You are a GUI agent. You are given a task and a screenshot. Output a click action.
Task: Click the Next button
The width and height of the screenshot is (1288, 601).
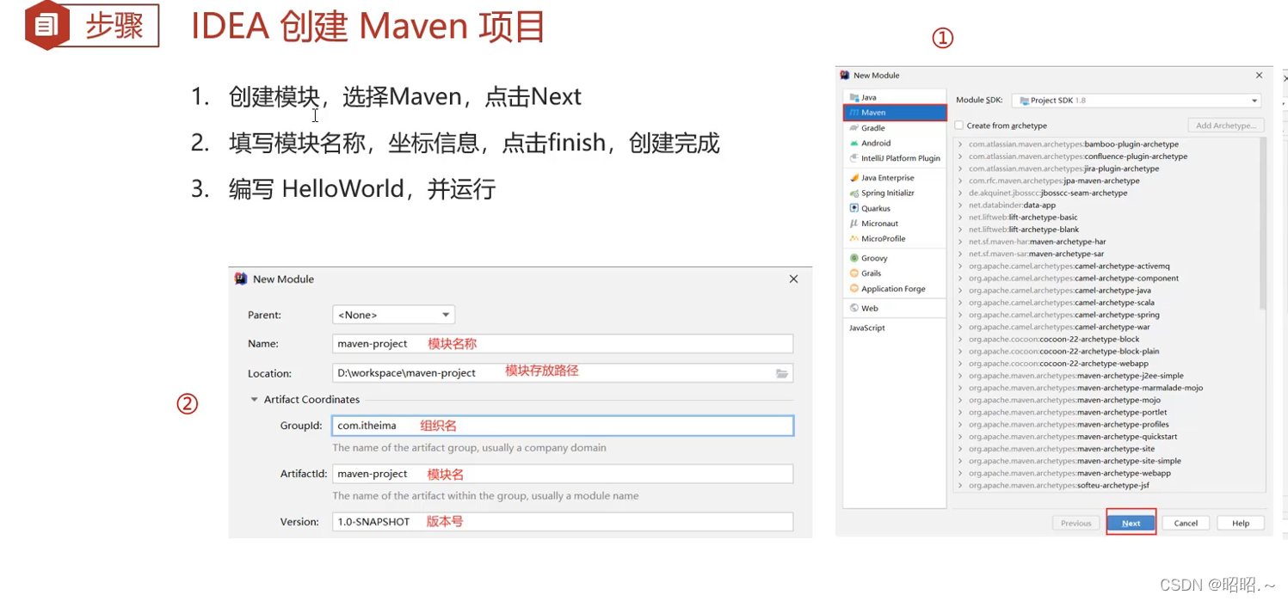1131,523
